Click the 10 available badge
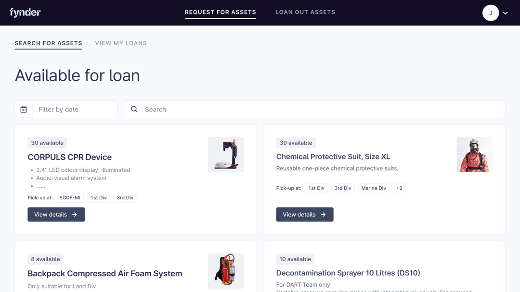This screenshot has height=292, width=520. 295,259
